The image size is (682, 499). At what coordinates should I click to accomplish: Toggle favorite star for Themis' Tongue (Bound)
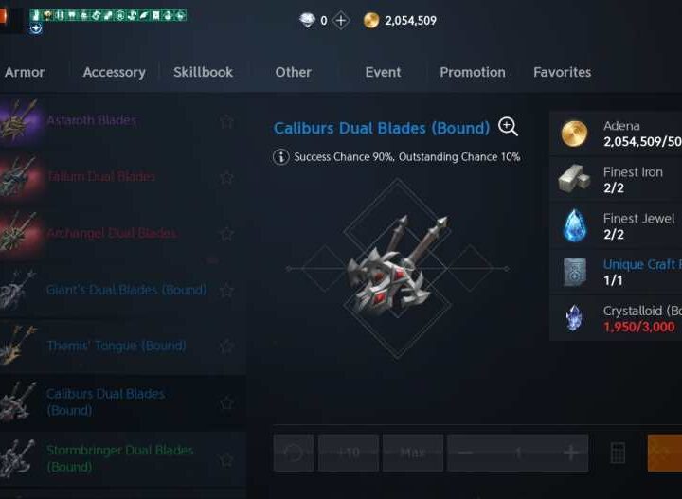[x=226, y=347]
